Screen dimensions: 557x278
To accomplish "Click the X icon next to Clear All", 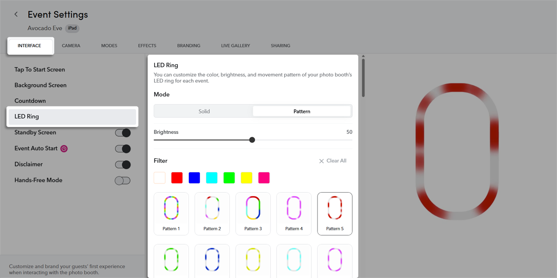I will 321,161.
